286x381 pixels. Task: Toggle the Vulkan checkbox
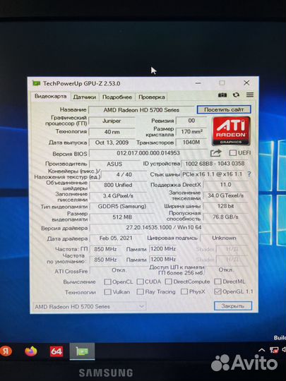click(107, 292)
